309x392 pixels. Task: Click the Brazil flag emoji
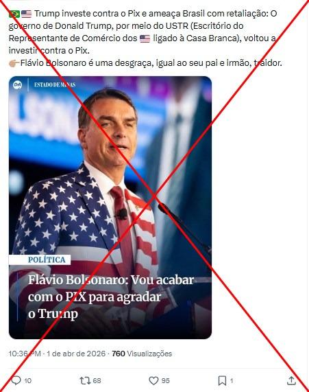pyautogui.click(x=14, y=14)
